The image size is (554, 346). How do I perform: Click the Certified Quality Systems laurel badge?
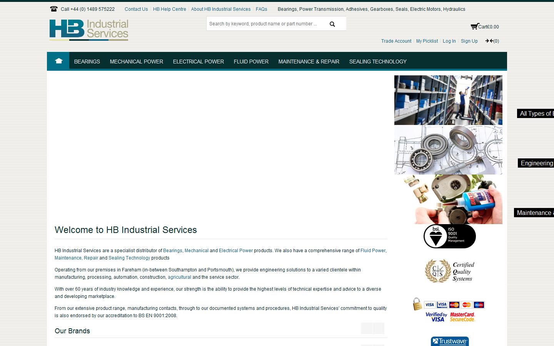(x=449, y=271)
